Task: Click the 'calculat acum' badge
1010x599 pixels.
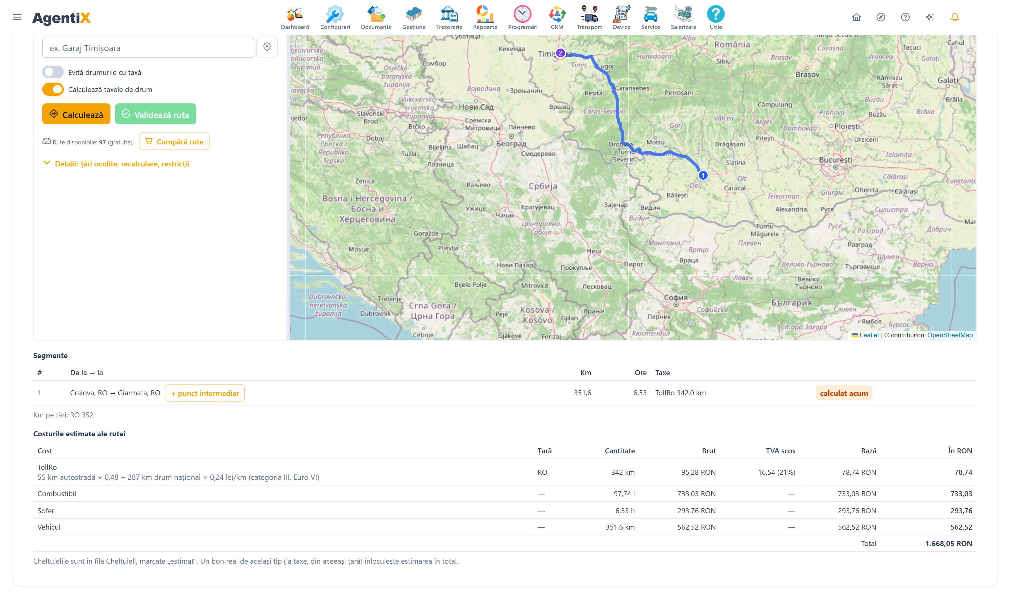Action: pyautogui.click(x=844, y=393)
